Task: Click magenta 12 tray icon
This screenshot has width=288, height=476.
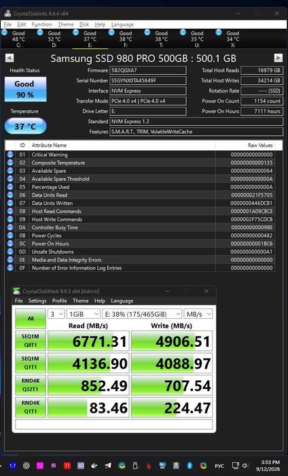Action: [39, 465]
